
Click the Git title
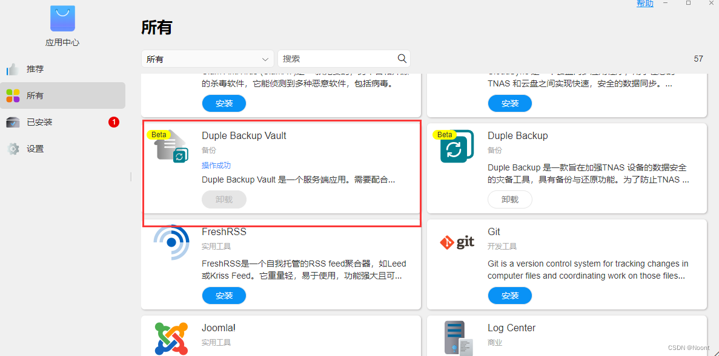coord(494,231)
